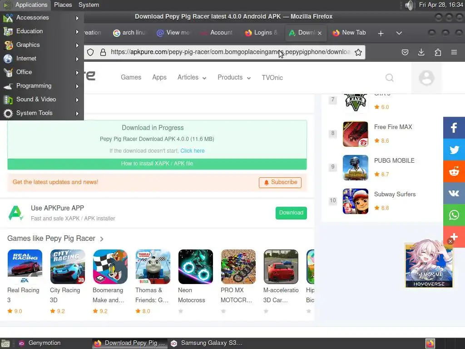This screenshot has height=349, width=465.
Task: Open the Accessories submenu
Action: click(x=42, y=18)
